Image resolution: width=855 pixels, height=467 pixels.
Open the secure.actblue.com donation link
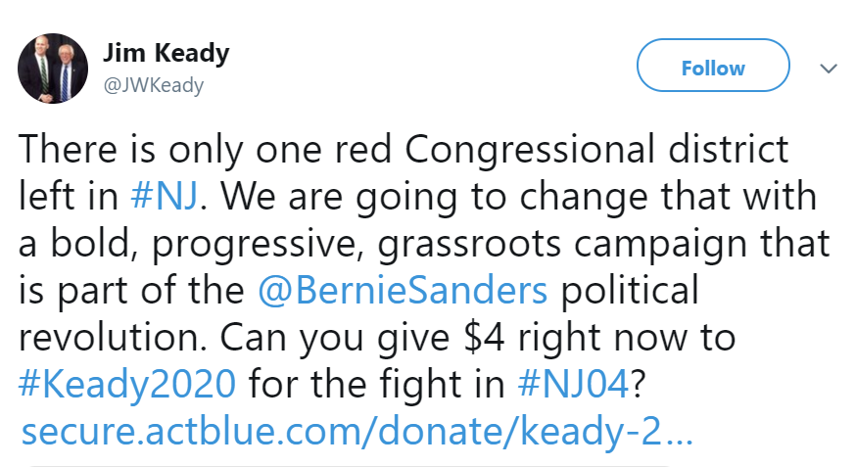[x=356, y=431]
